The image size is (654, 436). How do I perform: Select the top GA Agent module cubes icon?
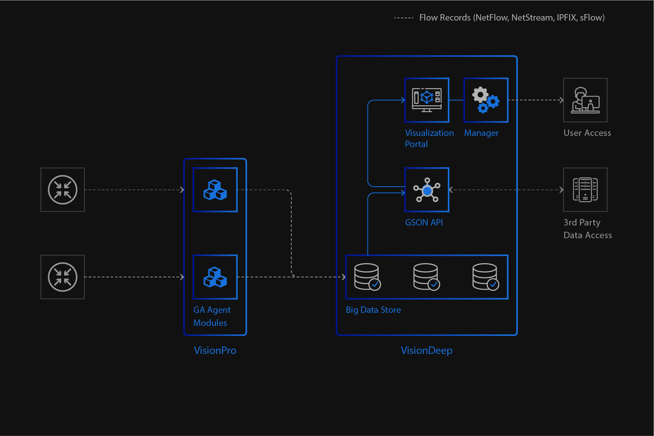click(215, 190)
